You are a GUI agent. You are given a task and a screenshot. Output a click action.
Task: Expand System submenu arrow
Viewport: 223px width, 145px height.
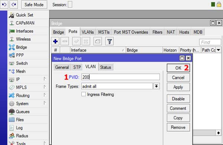click(45, 103)
